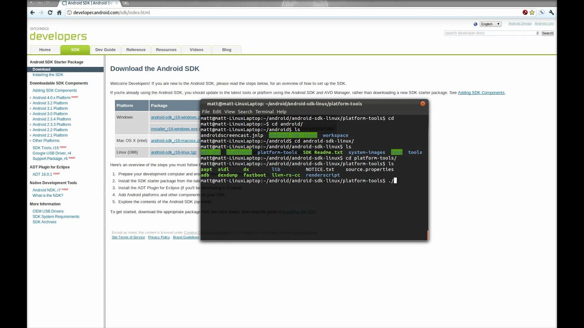584x328 pixels.
Task: Open a new browser tab with plus button
Action: point(126,3)
